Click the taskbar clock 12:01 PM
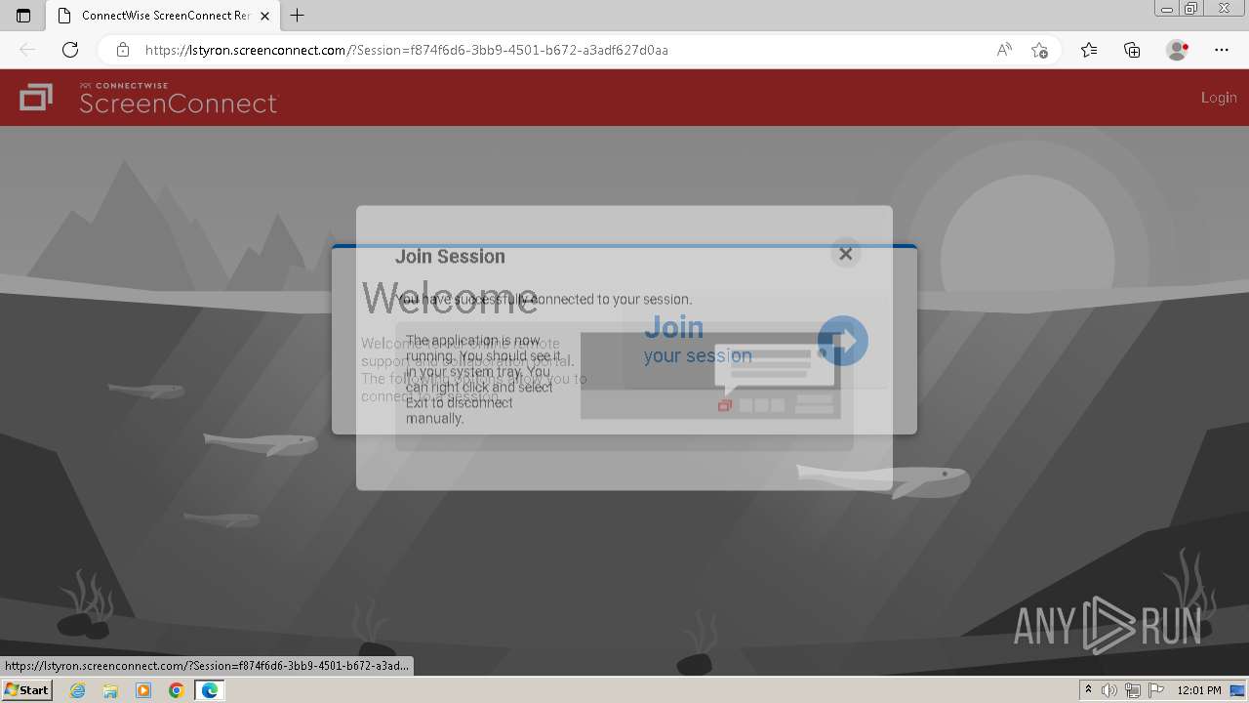Image resolution: width=1249 pixels, height=703 pixels. point(1199,690)
